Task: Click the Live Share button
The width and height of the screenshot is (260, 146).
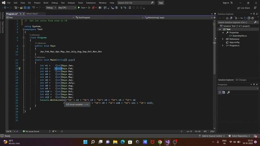Action: pyautogui.click(x=243, y=8)
